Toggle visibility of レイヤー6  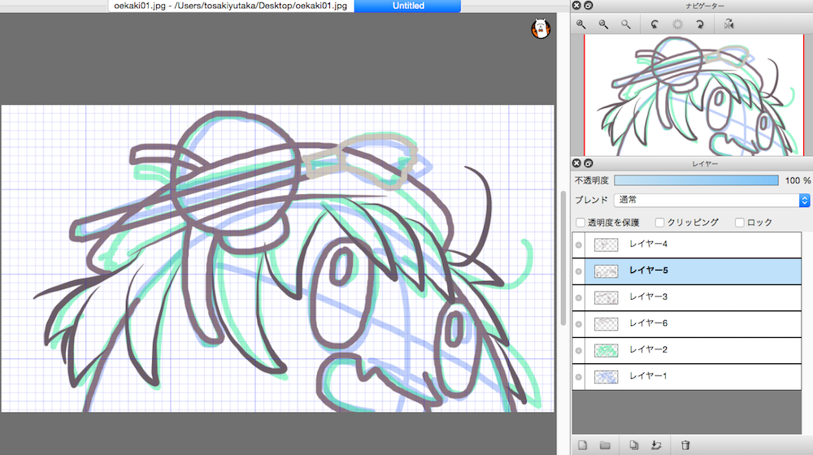click(x=579, y=324)
